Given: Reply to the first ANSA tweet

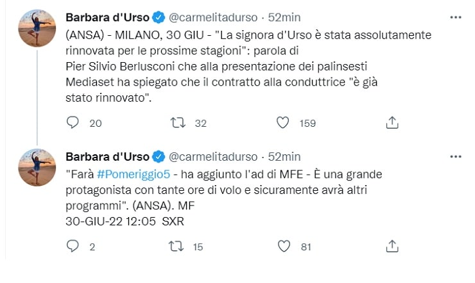Looking at the screenshot, I should coord(73,123).
